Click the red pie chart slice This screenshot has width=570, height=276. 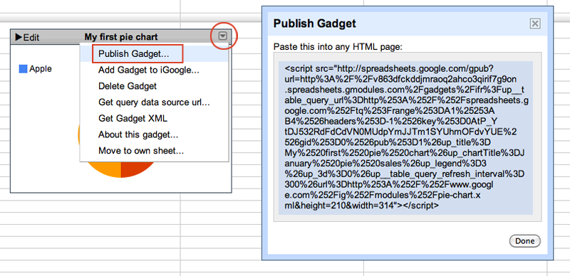click(x=136, y=168)
